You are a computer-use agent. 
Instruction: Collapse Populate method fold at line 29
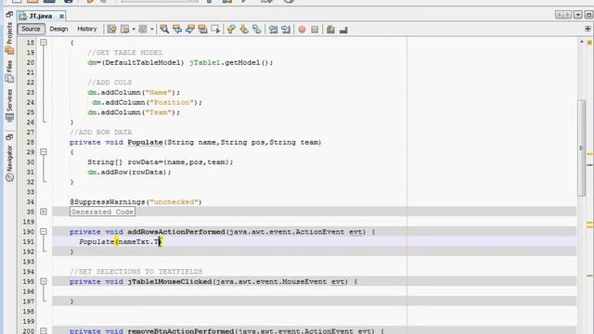pyautogui.click(x=44, y=152)
